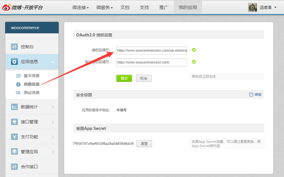
Task: Click the 数据统计 chart icon
Action: tap(14, 107)
